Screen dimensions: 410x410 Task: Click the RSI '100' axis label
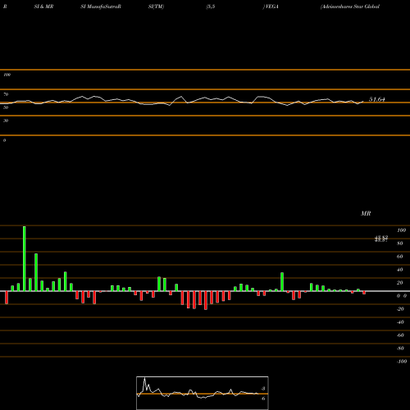coord(7,75)
